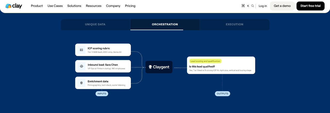330x113 pixels.
Task: Open the Company menu
Action: pyautogui.click(x=113, y=6)
